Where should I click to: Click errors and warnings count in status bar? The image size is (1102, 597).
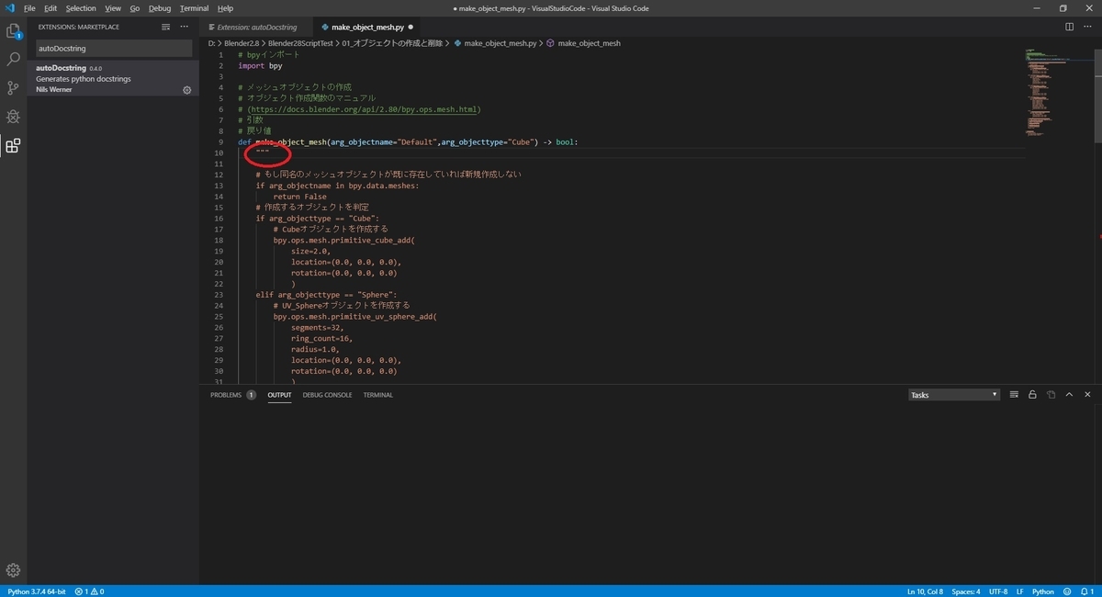[x=89, y=591]
